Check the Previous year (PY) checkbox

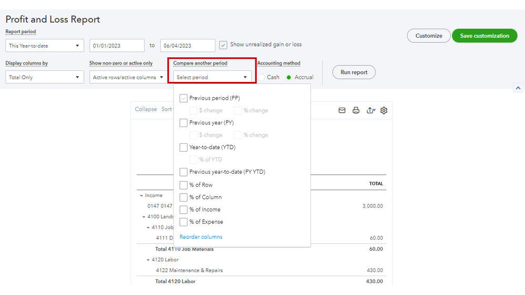pyautogui.click(x=183, y=123)
